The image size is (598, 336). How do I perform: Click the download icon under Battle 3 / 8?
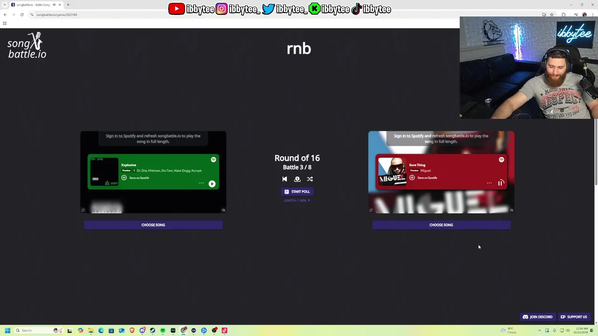tap(297, 179)
